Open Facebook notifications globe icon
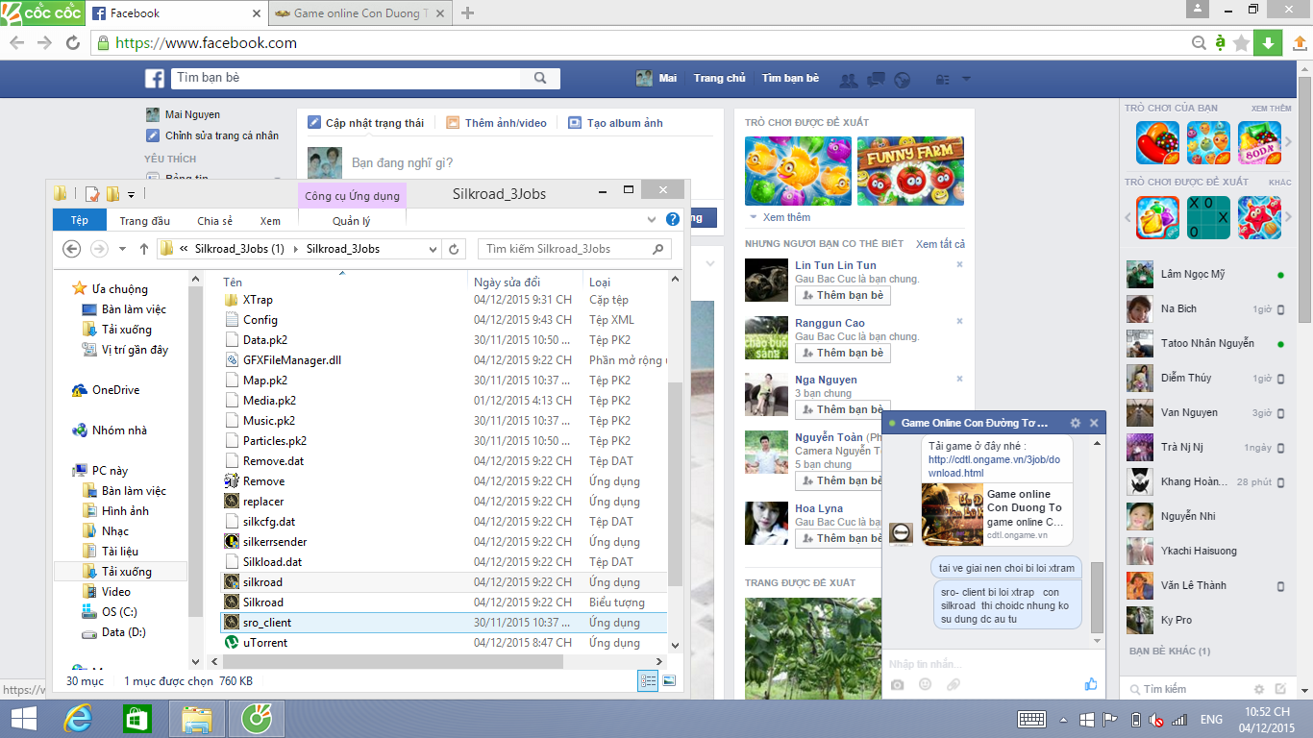 click(902, 79)
